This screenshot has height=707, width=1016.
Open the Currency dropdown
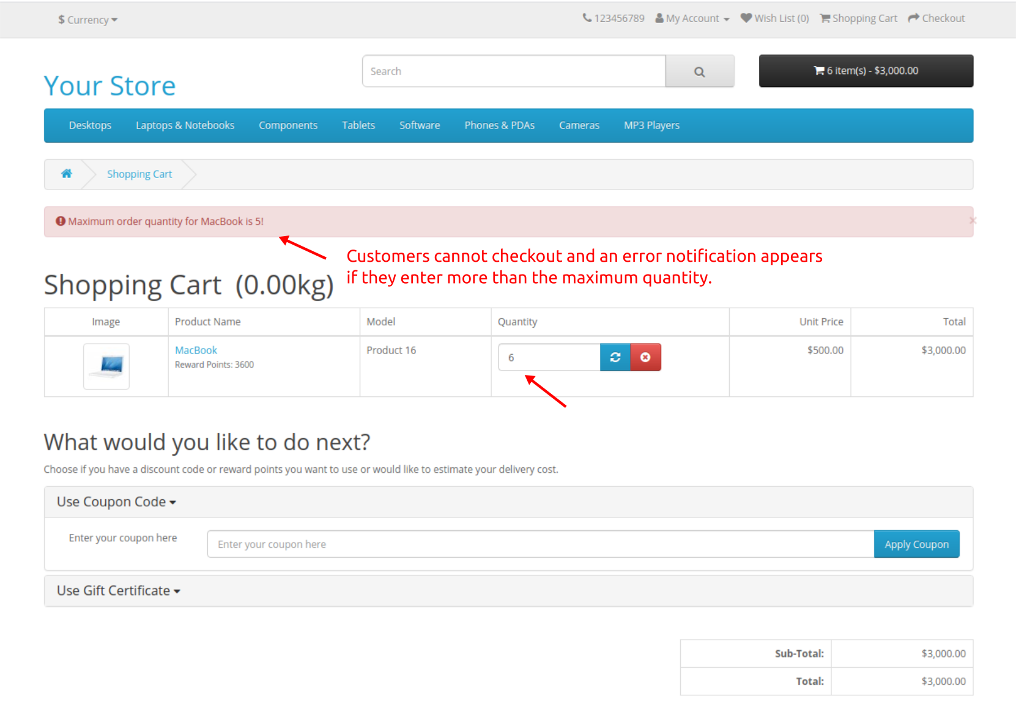(87, 20)
